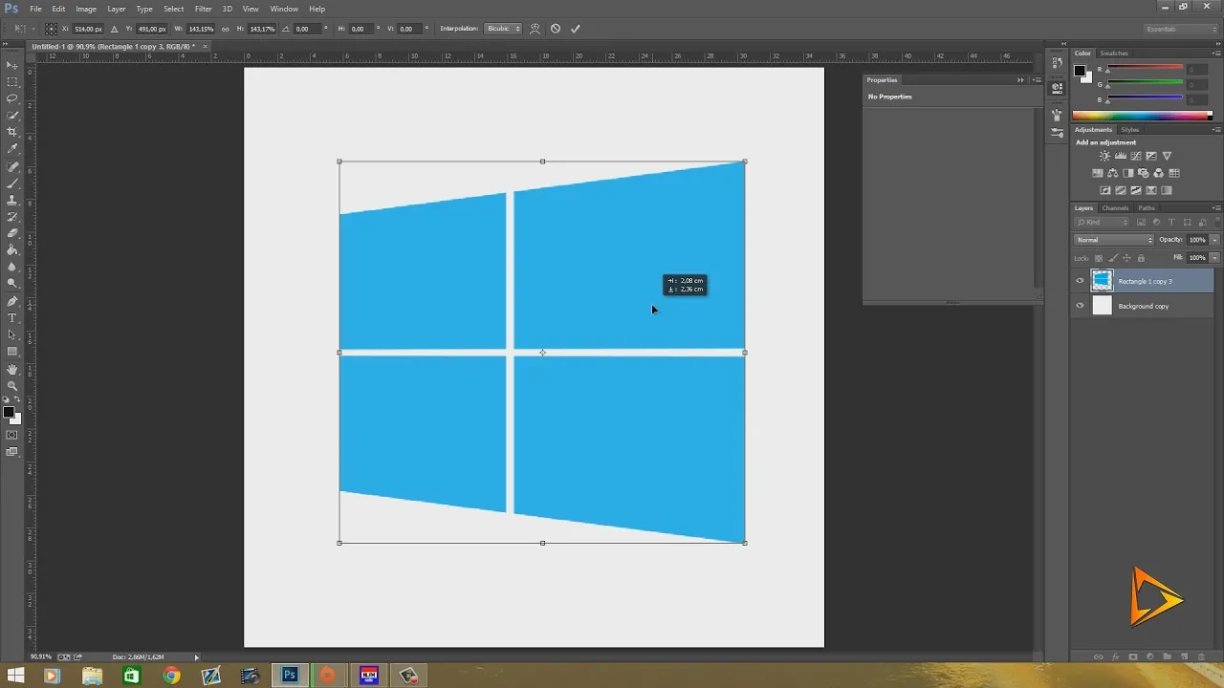
Task: Open the Layers panel flyout menu
Action: coord(1216,207)
